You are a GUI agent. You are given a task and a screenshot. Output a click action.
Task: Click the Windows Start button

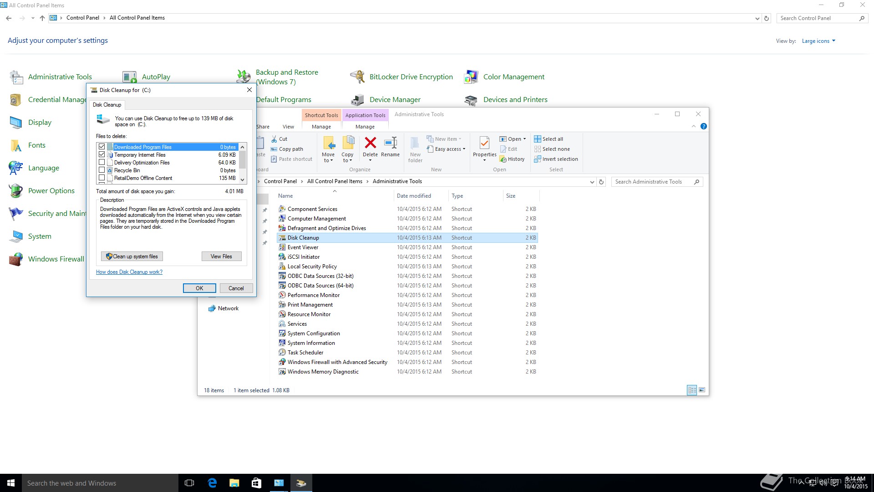[x=11, y=483]
